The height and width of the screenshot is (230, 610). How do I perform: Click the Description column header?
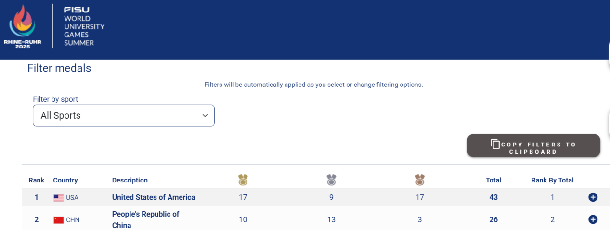[x=130, y=180]
